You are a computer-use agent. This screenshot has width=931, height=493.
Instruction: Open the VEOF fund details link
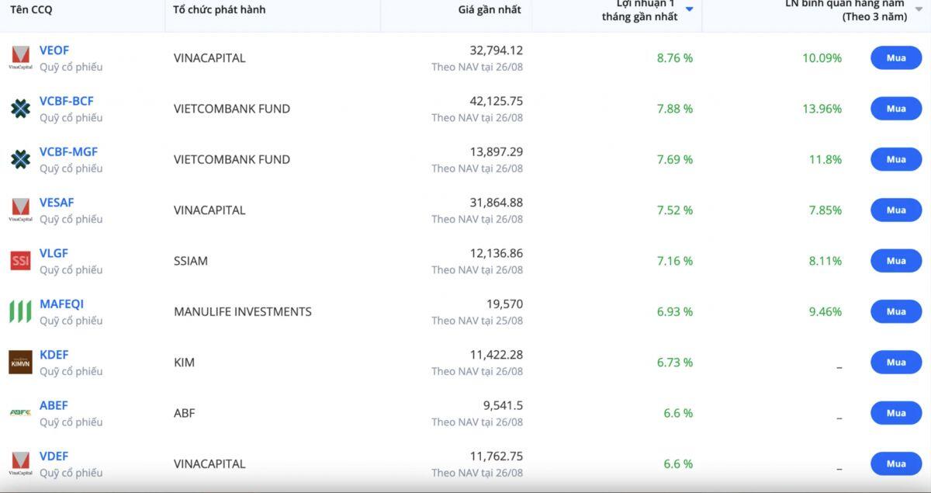click(54, 50)
